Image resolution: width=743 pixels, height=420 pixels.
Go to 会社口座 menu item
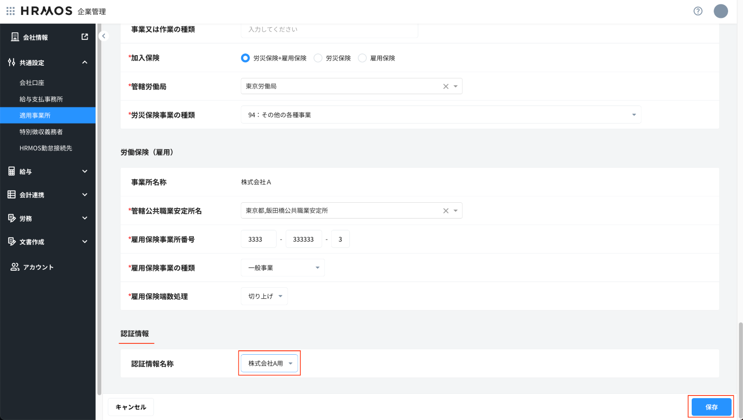click(32, 83)
